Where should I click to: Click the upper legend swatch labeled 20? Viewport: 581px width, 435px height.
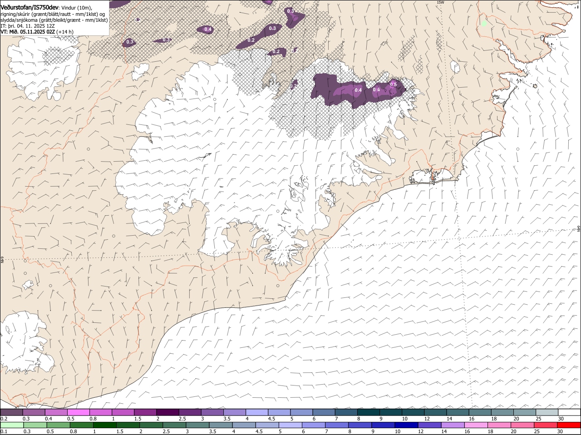pyautogui.click(x=524, y=412)
